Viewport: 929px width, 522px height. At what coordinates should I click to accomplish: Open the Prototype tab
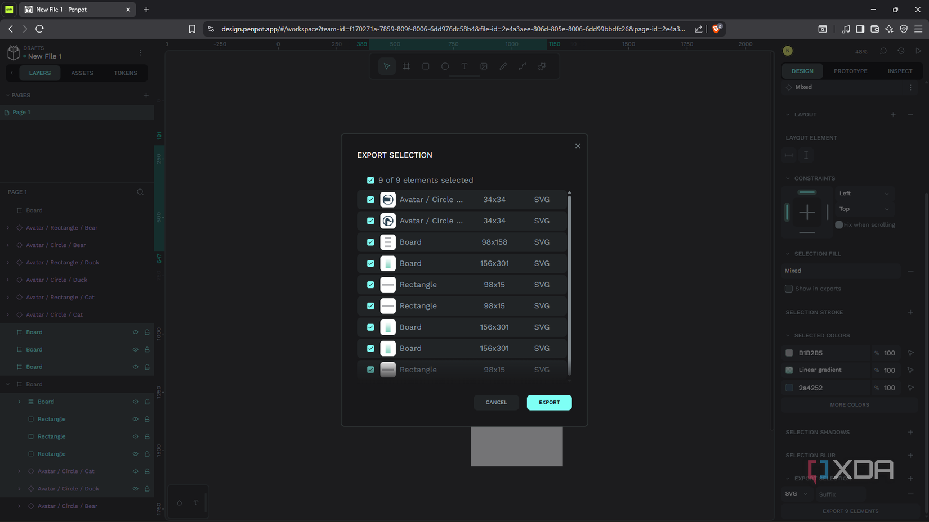tap(851, 71)
